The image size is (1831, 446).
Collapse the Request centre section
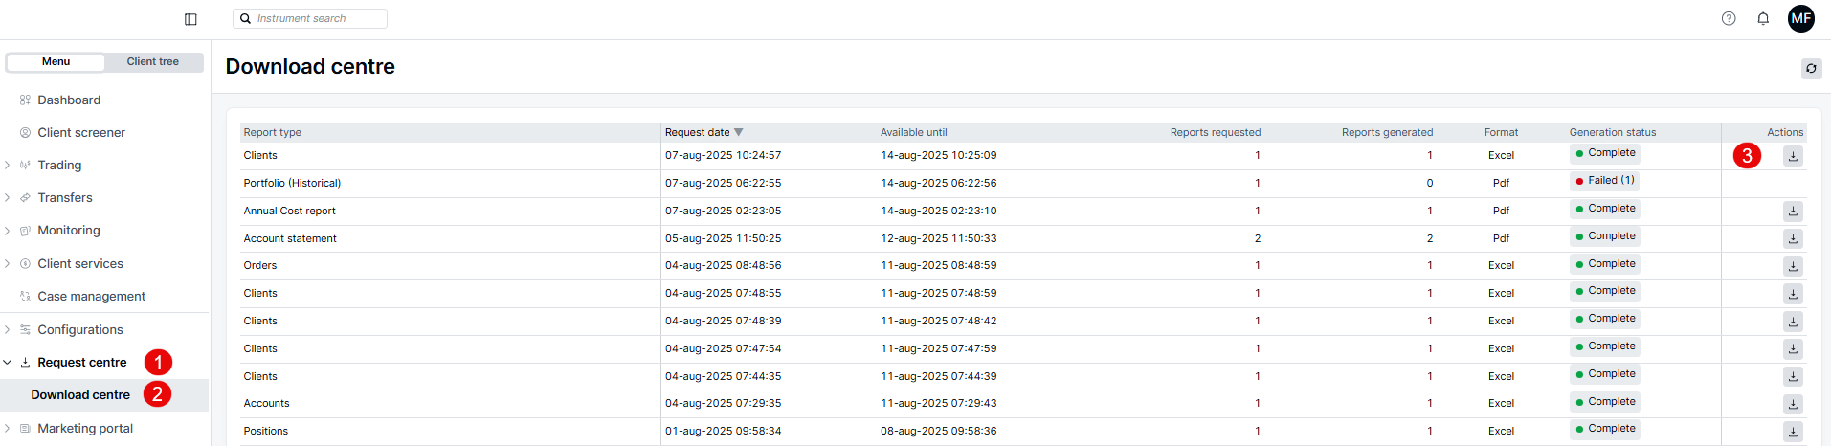point(8,363)
